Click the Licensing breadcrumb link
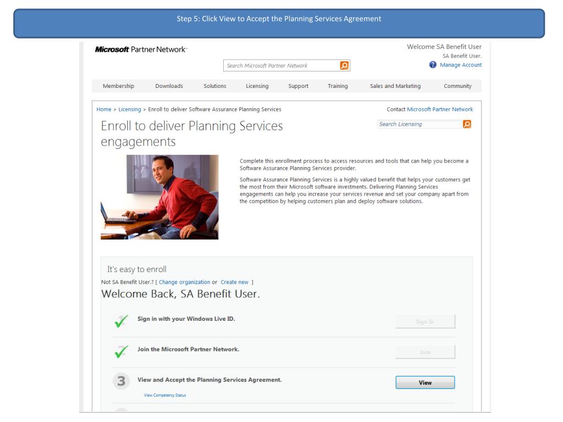The width and height of the screenshot is (563, 422). tap(130, 109)
